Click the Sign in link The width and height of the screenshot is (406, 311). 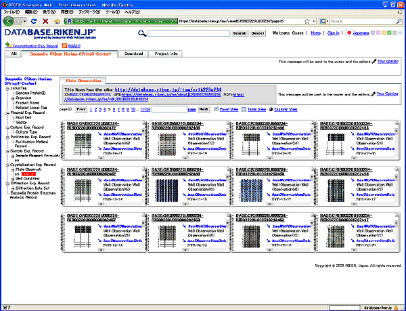334,32
